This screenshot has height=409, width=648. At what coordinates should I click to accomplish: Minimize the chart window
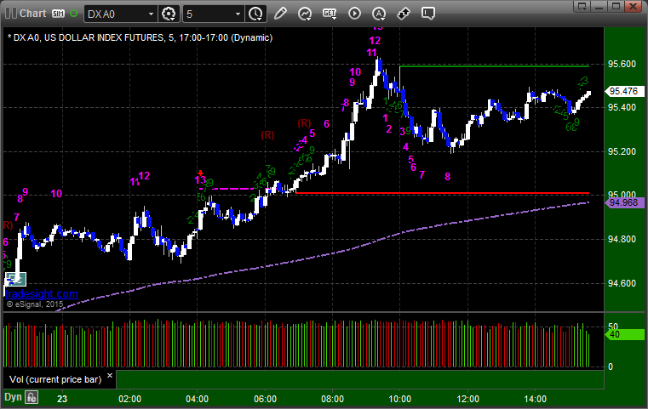[x=599, y=6]
